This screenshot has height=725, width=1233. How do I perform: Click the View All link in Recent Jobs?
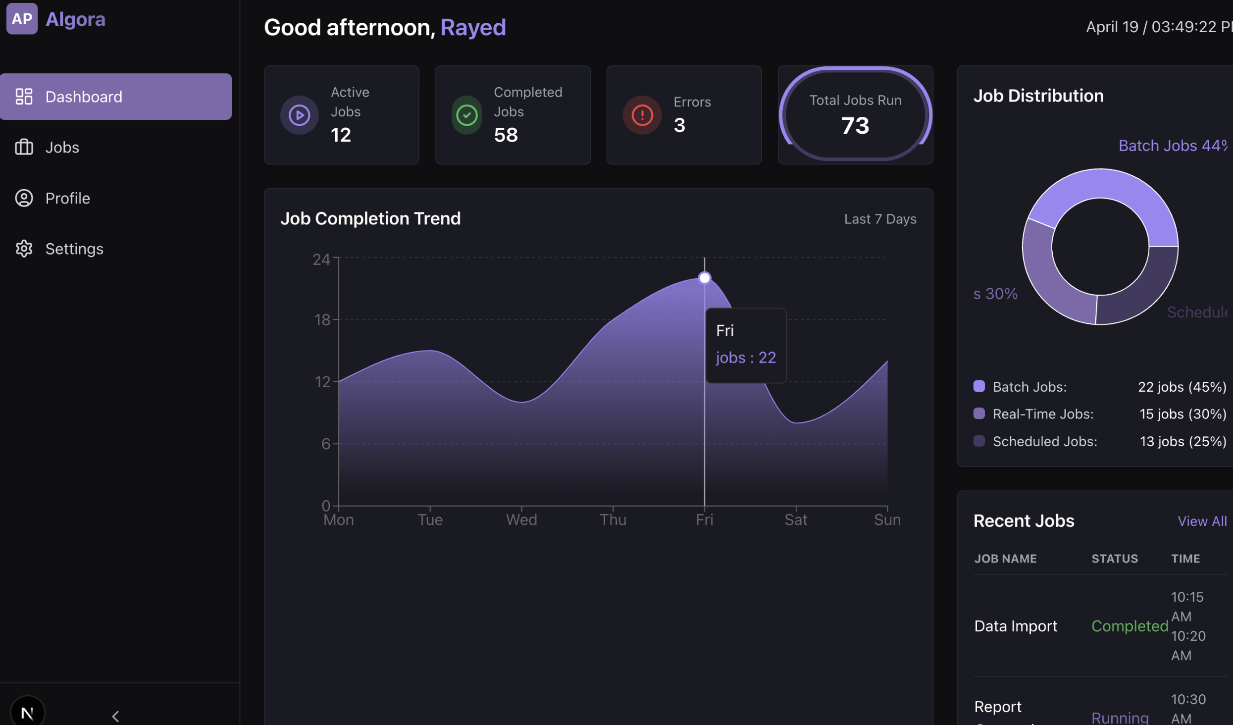pyautogui.click(x=1202, y=521)
